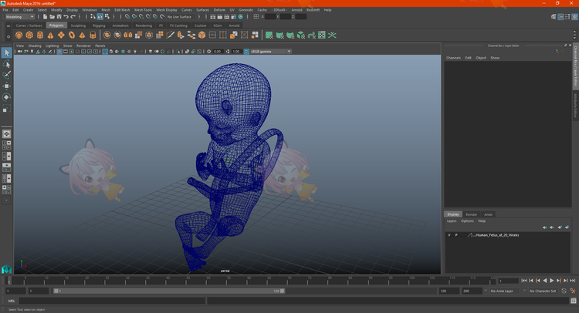Open the shelf options gear menu

click(x=8, y=36)
